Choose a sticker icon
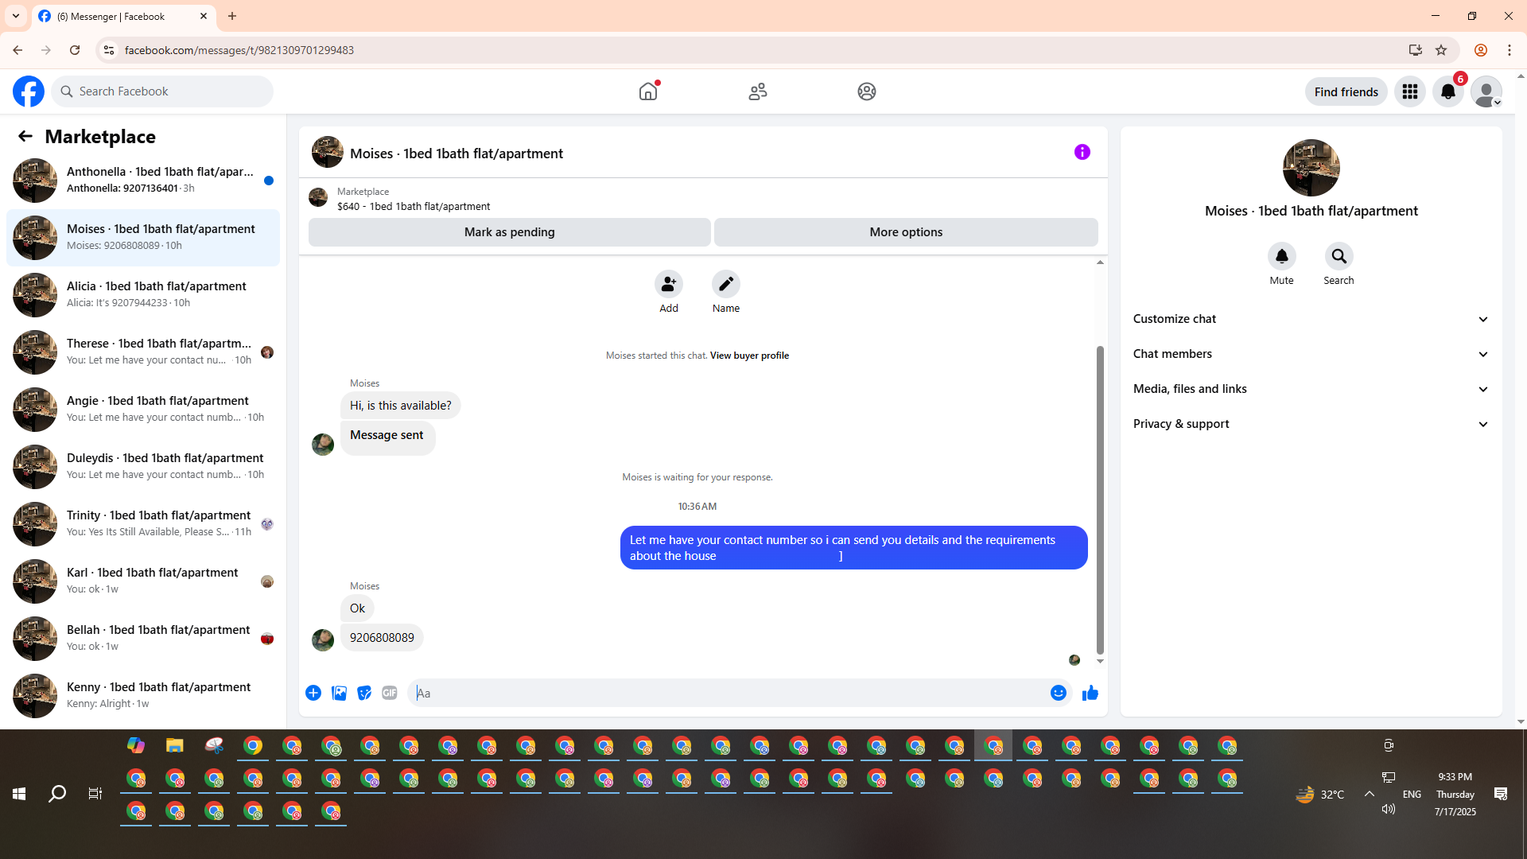 tap(364, 693)
